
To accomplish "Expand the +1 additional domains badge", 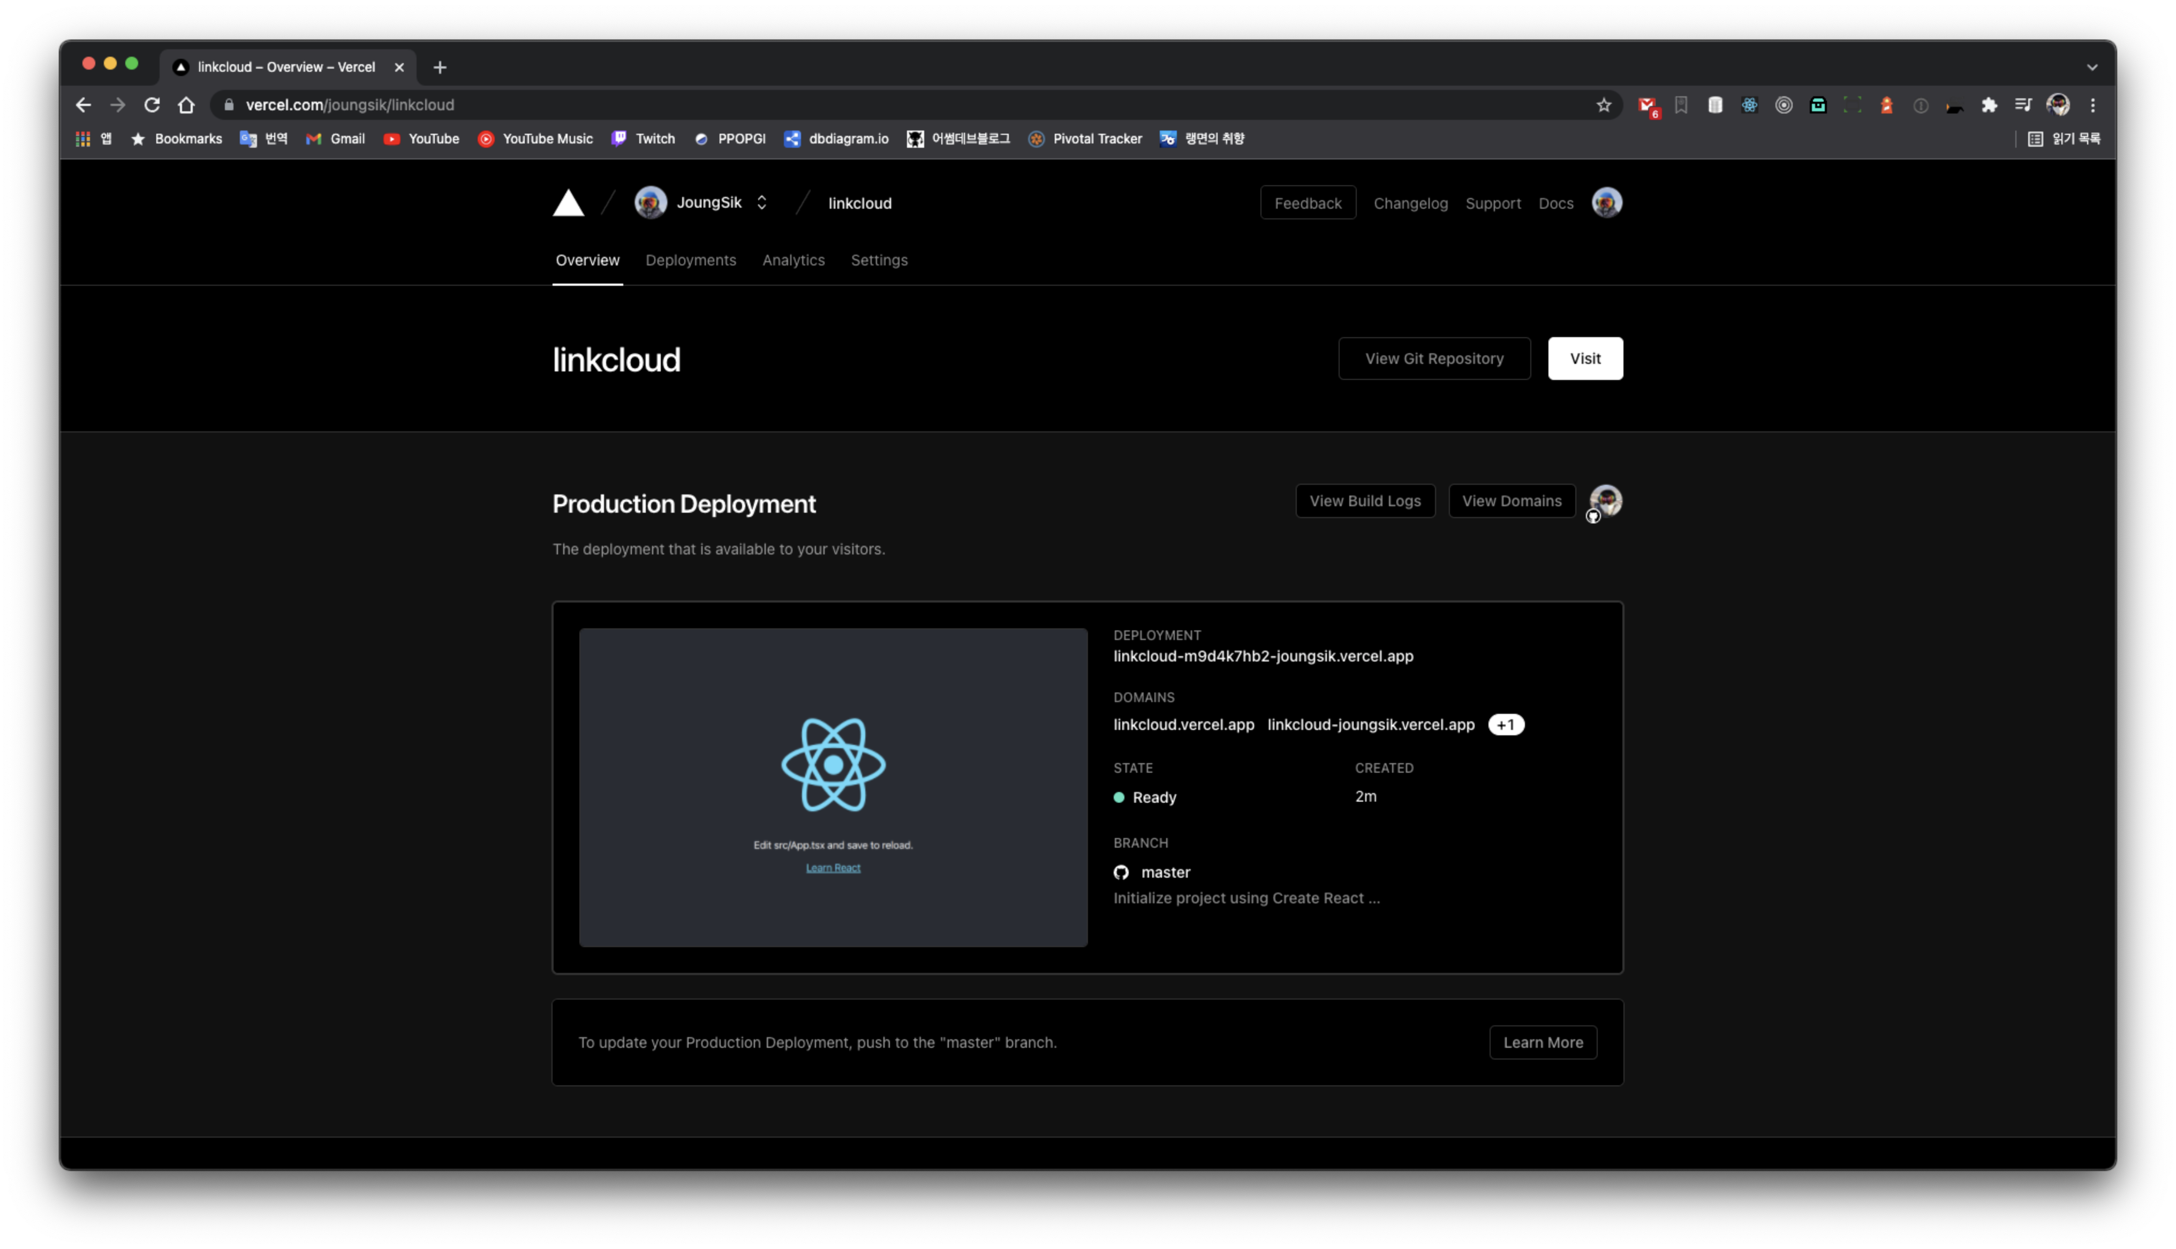I will click(x=1505, y=725).
